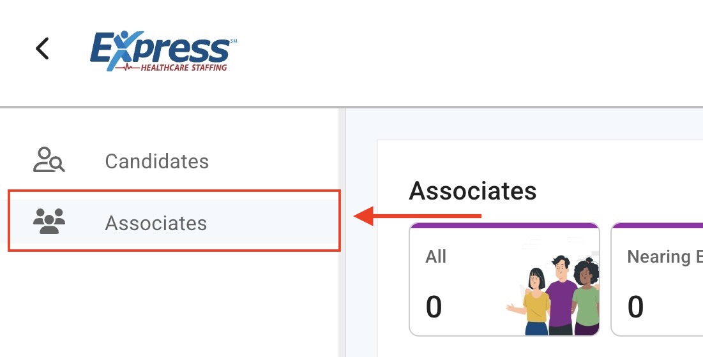Click the zero count in All card
The height and width of the screenshot is (357, 703).
click(434, 307)
